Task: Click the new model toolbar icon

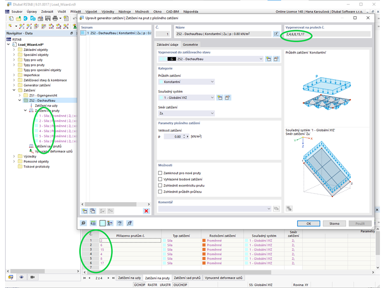Action: (11, 18)
